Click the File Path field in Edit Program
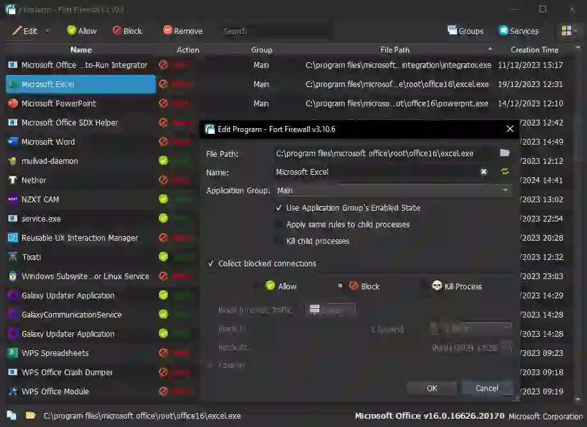The width and height of the screenshot is (587, 427). [x=384, y=153]
